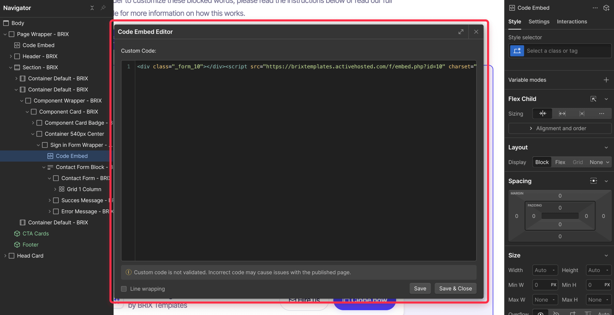Viewport: 614px width, 315px height.
Task: Click inside the custom code editor line 1
Action: 306,66
